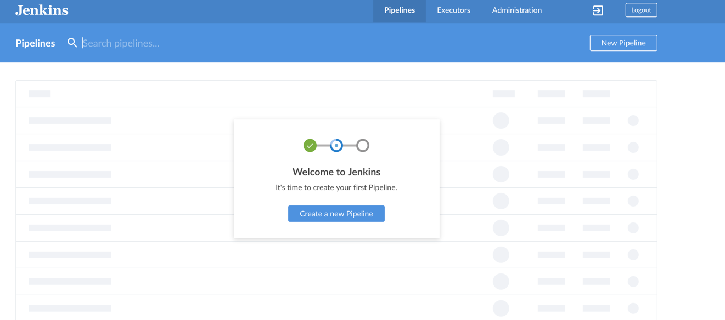Click the blue running pipeline step icon

click(x=336, y=145)
